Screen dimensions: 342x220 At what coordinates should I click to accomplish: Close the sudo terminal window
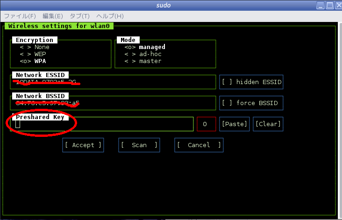pyautogui.click(x=339, y=5)
